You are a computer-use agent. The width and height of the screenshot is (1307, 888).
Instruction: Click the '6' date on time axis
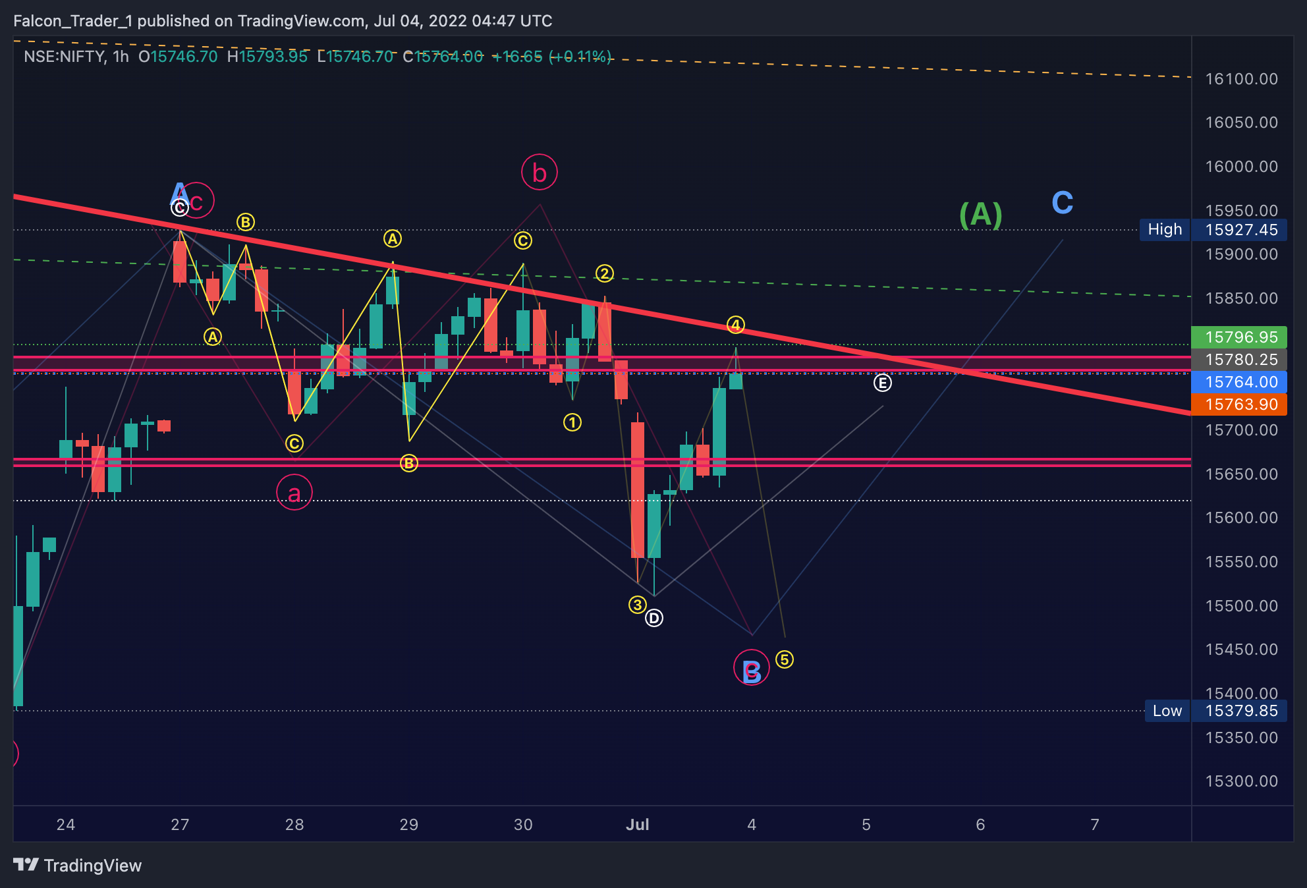(x=980, y=825)
